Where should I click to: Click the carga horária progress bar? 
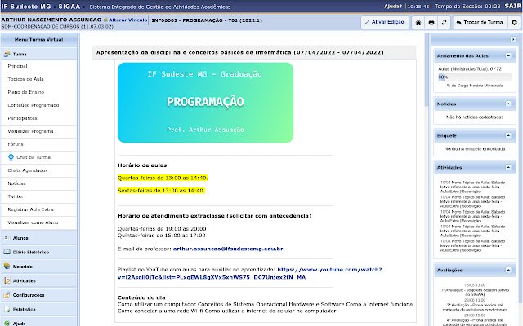tap(475, 77)
